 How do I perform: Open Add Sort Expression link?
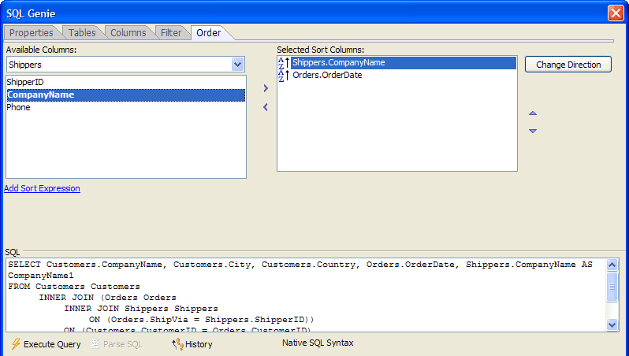(42, 188)
